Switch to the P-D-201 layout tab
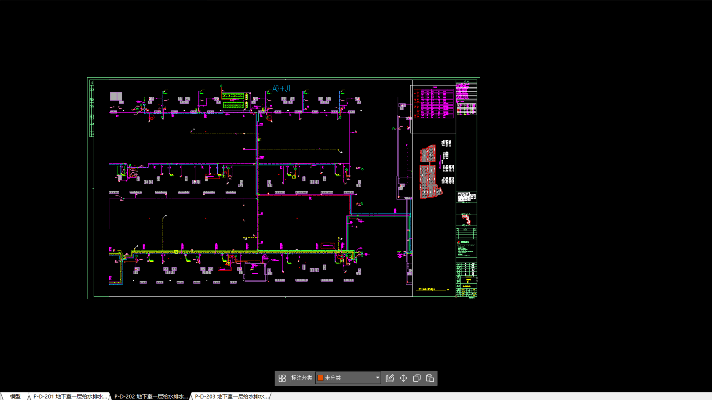Image resolution: width=712 pixels, height=400 pixels. pos(70,396)
